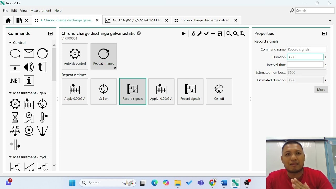Click the Interval time input field
The width and height of the screenshot is (336, 189).
coord(305,65)
